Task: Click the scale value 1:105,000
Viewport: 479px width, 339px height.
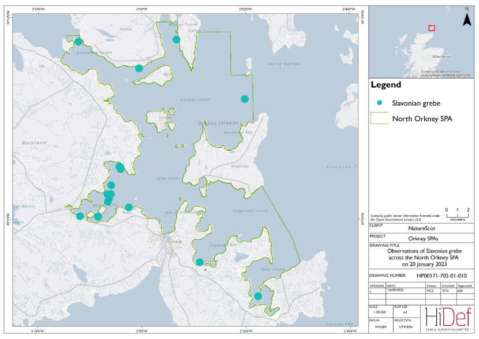Action: pyautogui.click(x=379, y=312)
